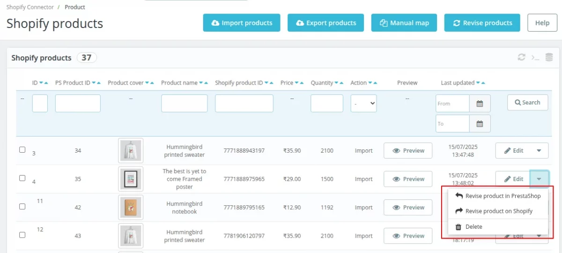
Task: Select Revise product in PrestaShop
Action: [498, 196]
